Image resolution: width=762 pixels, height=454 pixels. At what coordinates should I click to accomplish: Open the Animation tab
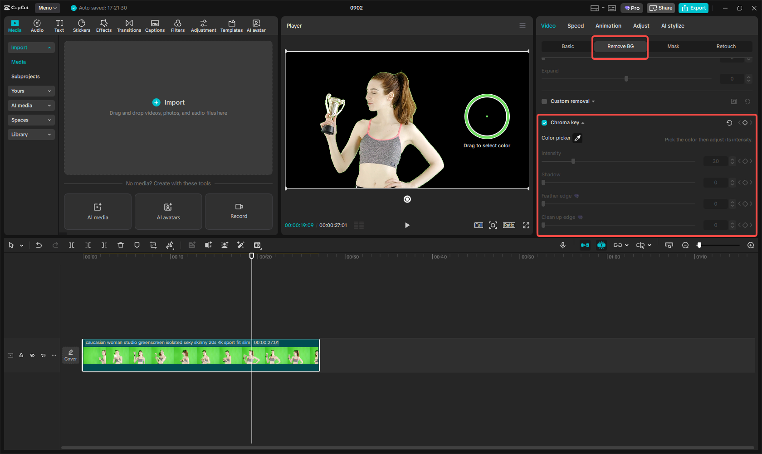[608, 26]
